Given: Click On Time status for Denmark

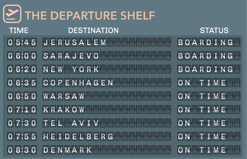Looking at the screenshot, I should click(x=202, y=150).
